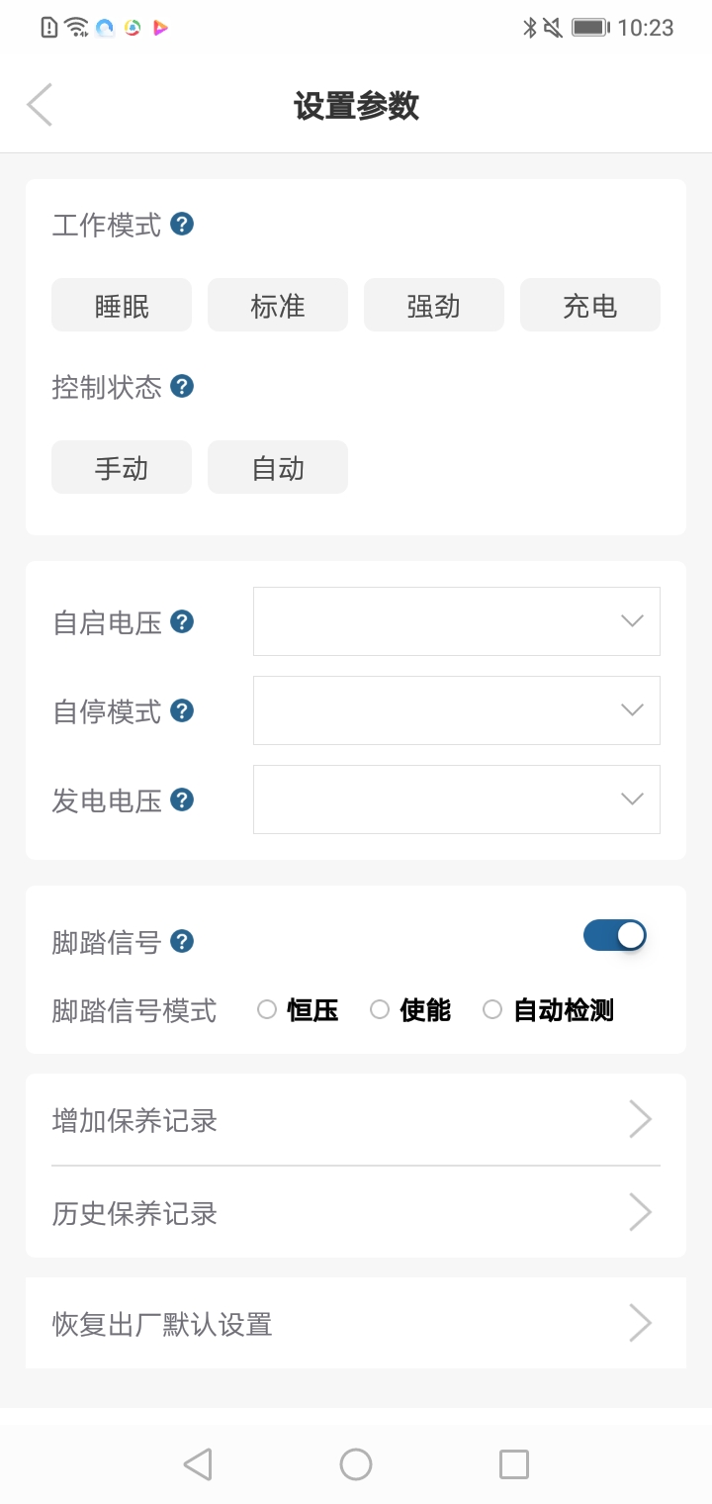This screenshot has height=1504, width=712.
Task: Tap the back arrow in header
Action: tap(40, 105)
